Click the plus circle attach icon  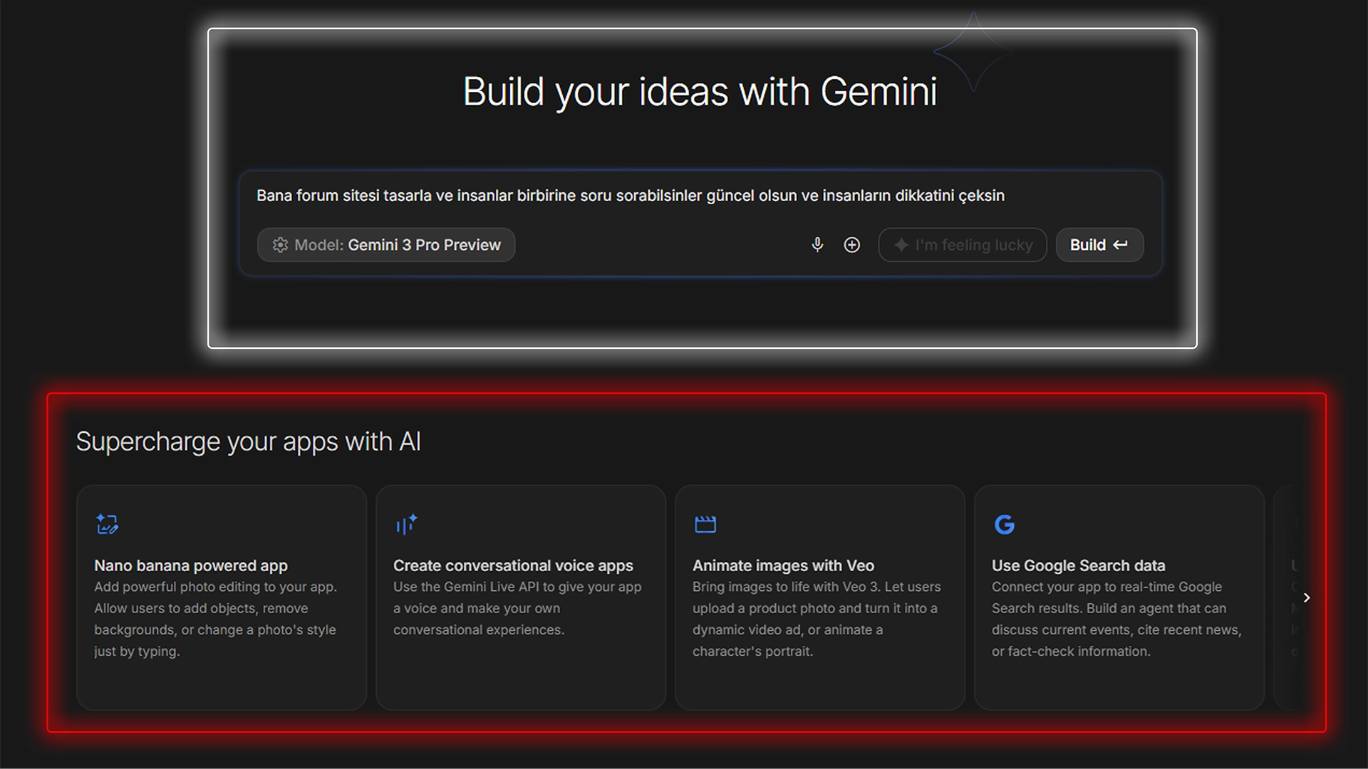coord(851,245)
